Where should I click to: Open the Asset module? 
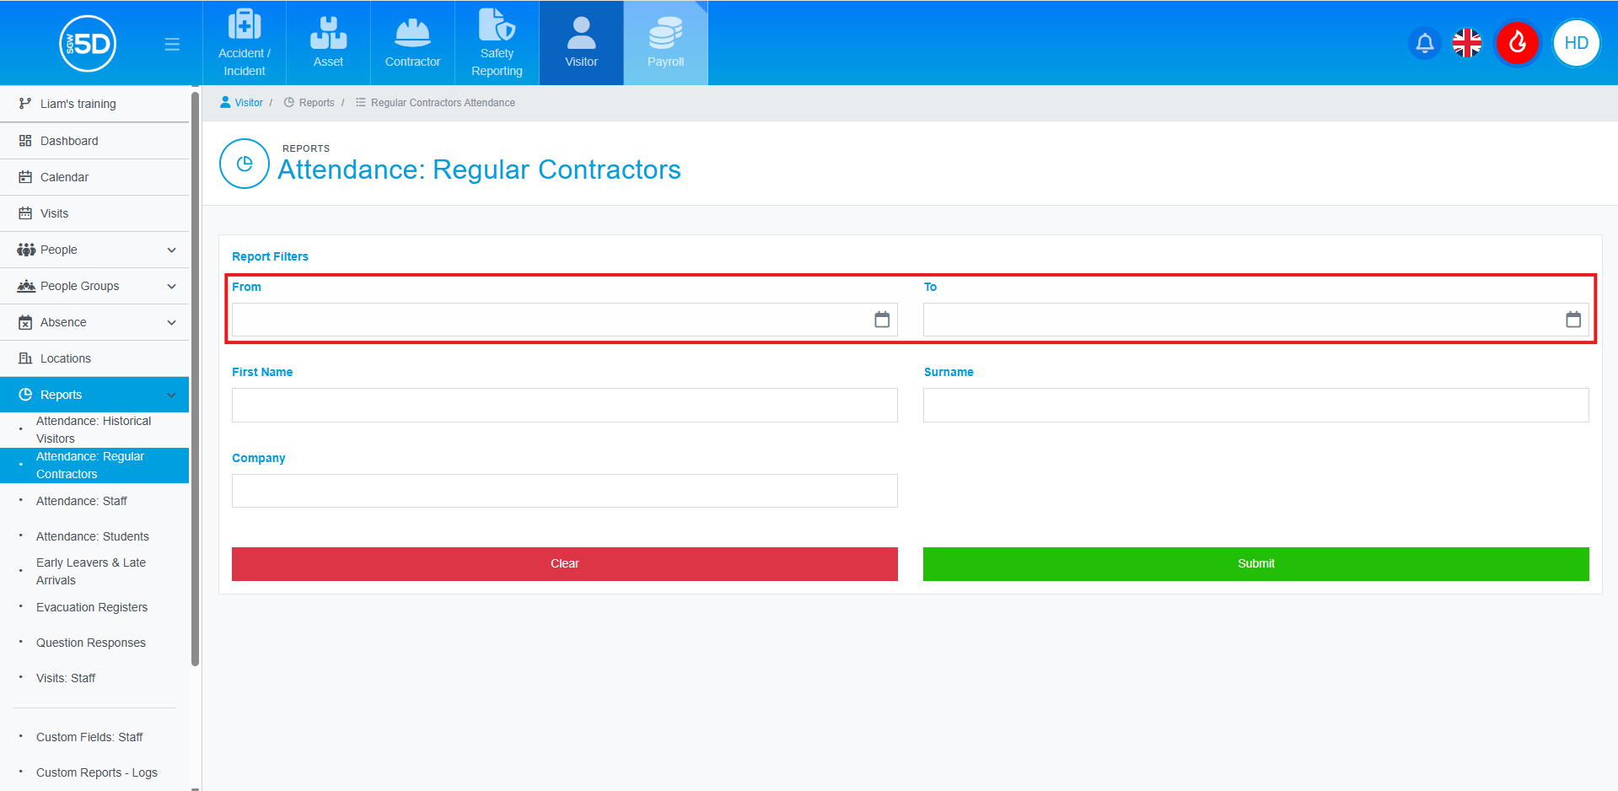pos(329,43)
